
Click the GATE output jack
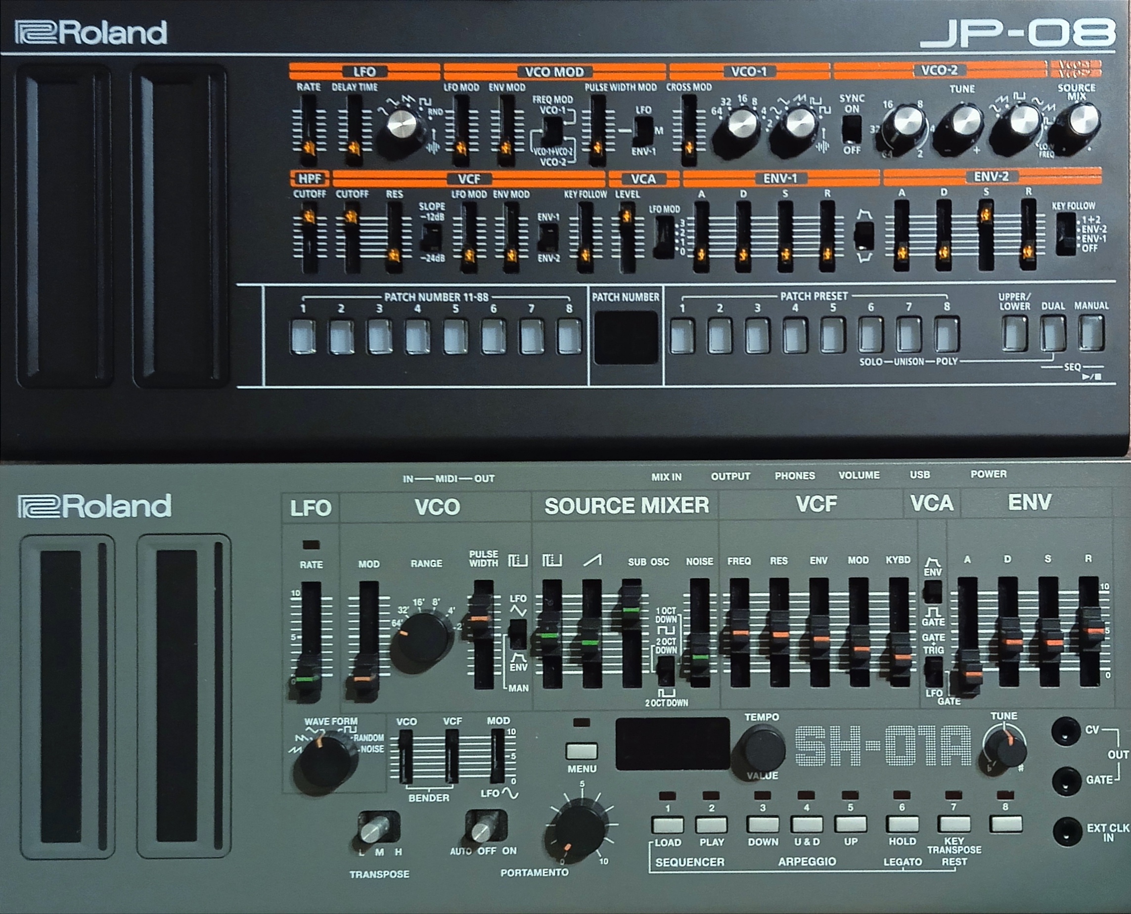coord(1066,781)
